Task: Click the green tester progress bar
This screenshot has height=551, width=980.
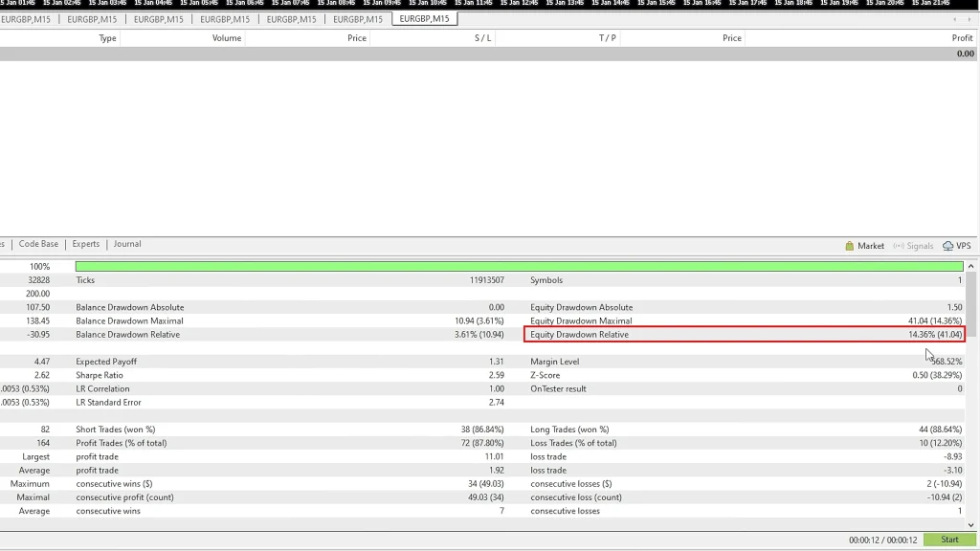Action: [519, 267]
